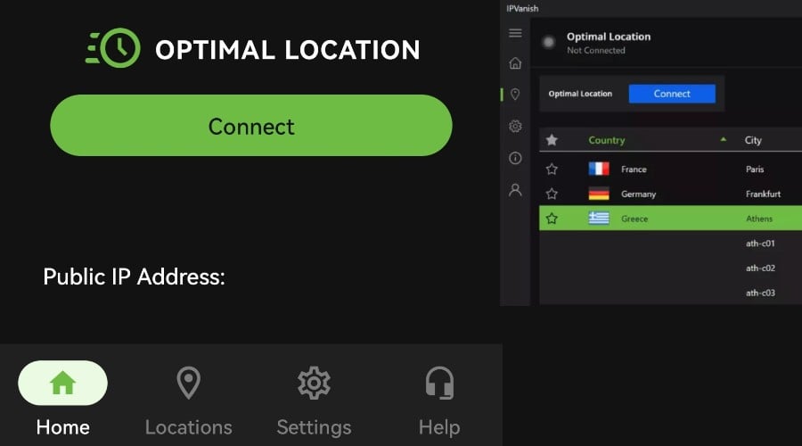Open the gear settings icon in IPVanish sidebar

pos(515,126)
